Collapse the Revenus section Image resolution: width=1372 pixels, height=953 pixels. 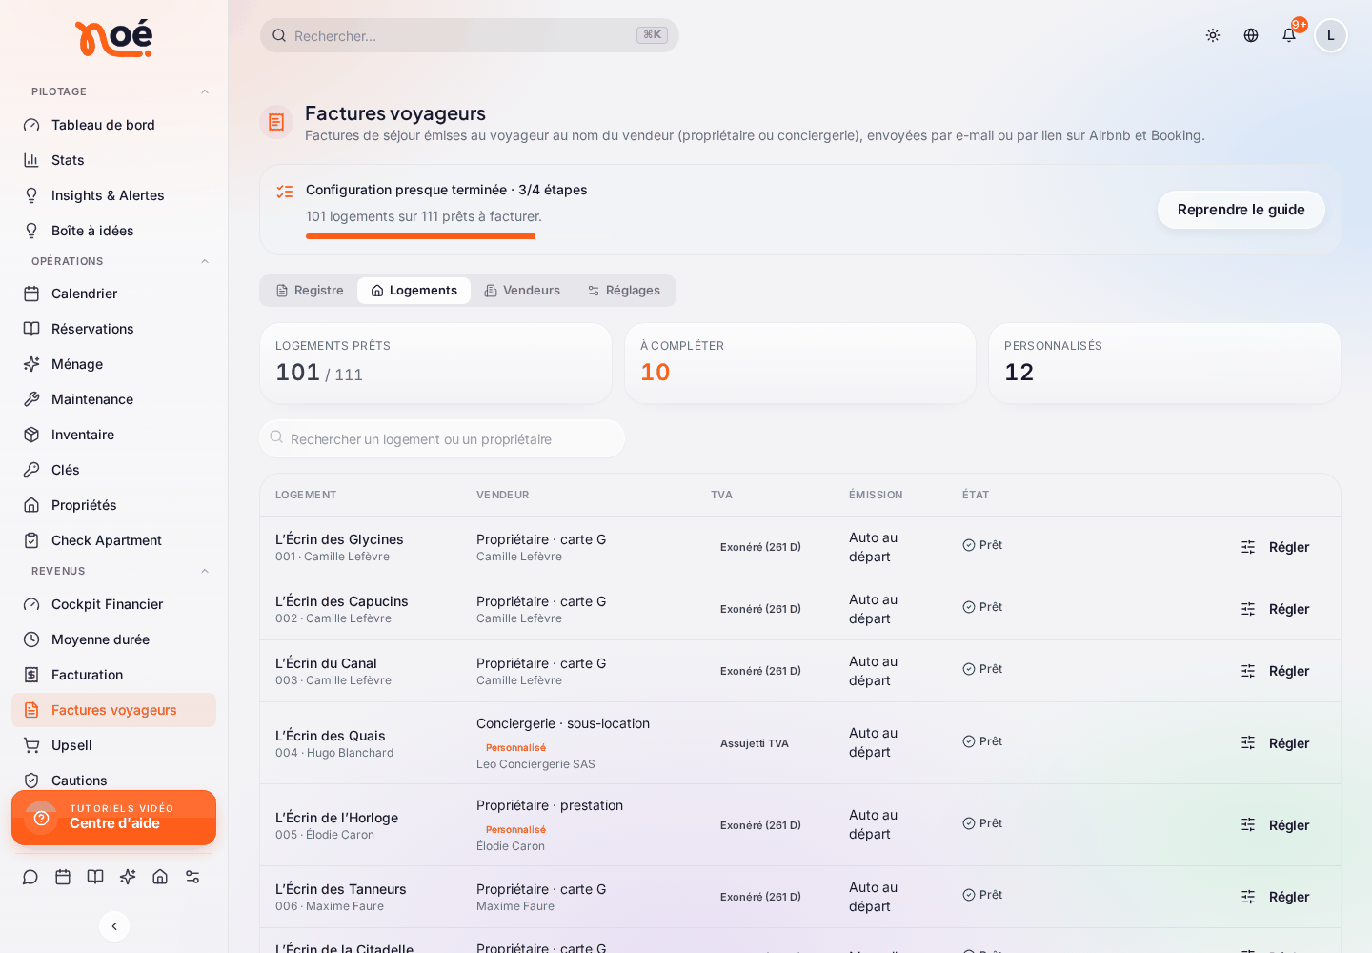tap(204, 571)
